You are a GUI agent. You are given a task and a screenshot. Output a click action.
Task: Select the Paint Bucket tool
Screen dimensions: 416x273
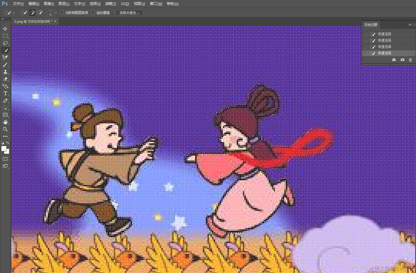[5, 86]
